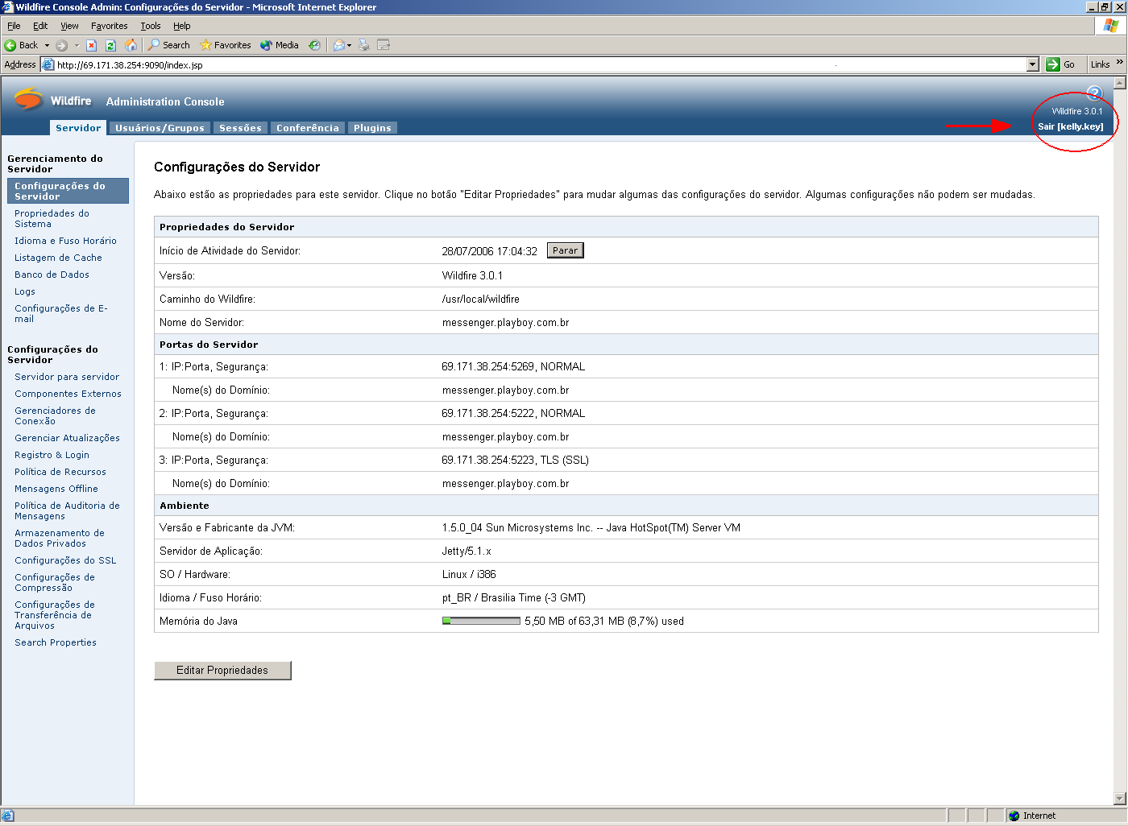The image size is (1128, 826).
Task: Click the Wildfire flame logo
Action: click(x=29, y=99)
